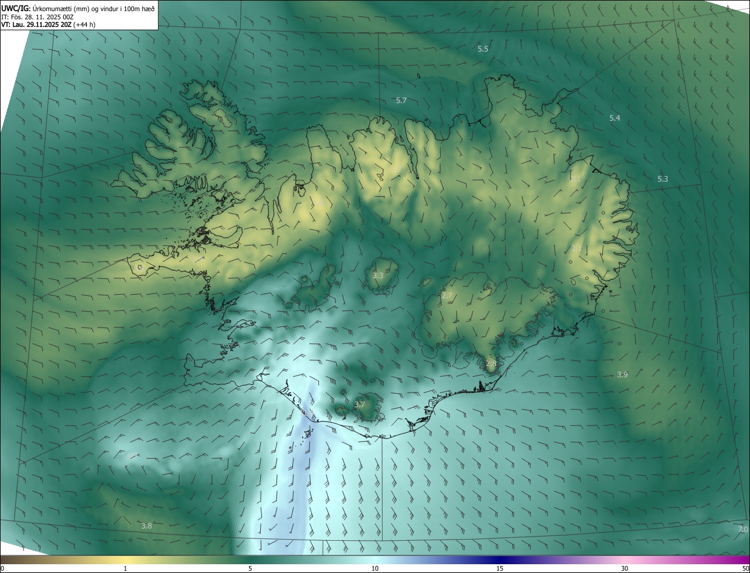Screen dimensions: 750x573
Task: Pick the 5.3 value label
Action: pyautogui.click(x=663, y=179)
